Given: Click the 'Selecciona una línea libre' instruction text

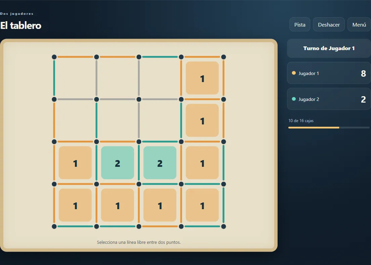Looking at the screenshot, I should tap(139, 242).
